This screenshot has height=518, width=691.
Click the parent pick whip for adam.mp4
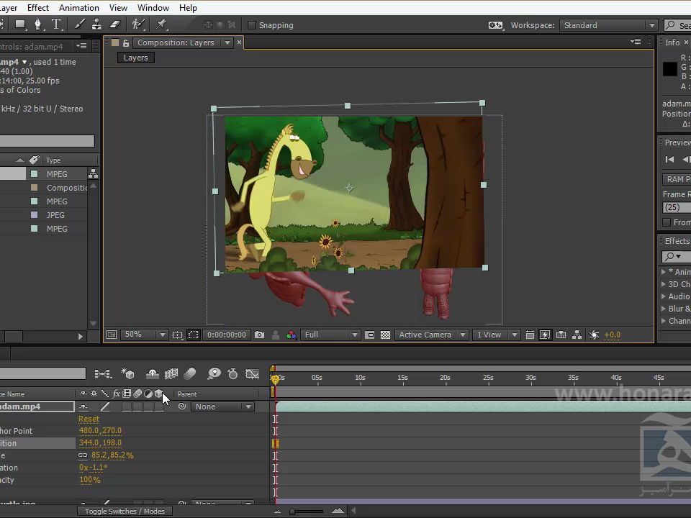click(182, 406)
